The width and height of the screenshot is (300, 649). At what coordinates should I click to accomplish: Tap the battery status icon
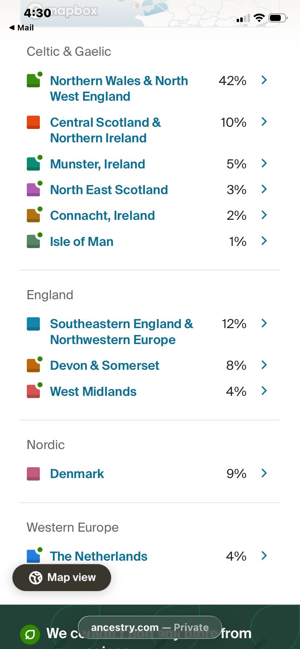coord(278,18)
